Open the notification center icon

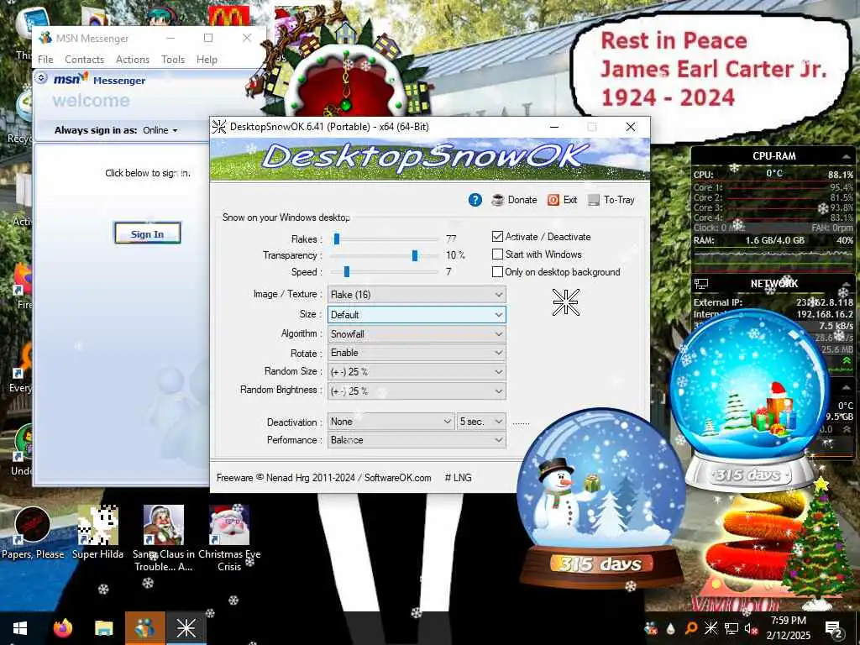[833, 628]
